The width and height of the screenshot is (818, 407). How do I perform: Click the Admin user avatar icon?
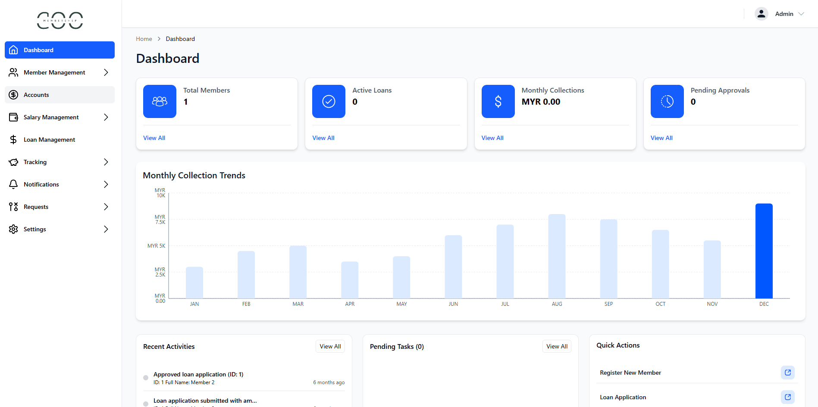(x=761, y=14)
